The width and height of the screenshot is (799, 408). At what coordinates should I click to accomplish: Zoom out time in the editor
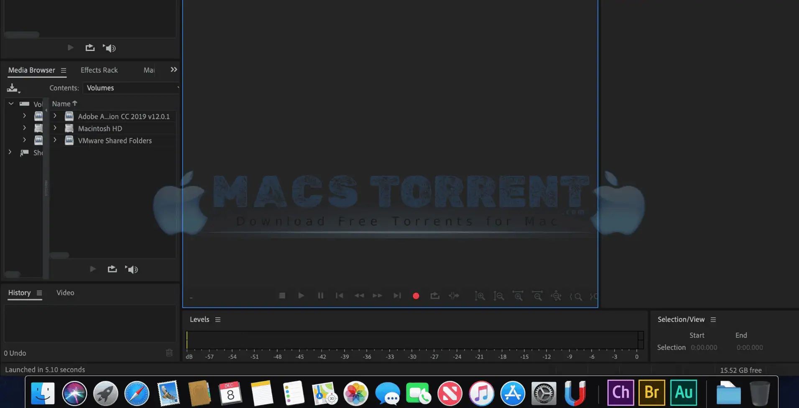point(537,296)
